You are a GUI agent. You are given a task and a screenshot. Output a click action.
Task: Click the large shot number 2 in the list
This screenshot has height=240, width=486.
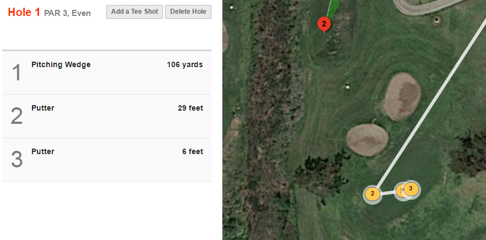click(17, 116)
